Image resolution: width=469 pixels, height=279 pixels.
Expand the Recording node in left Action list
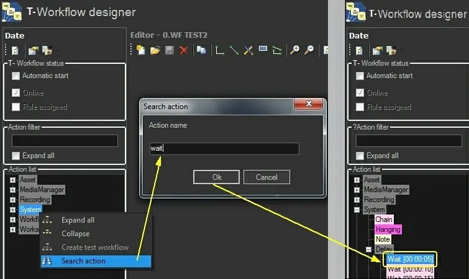13,200
